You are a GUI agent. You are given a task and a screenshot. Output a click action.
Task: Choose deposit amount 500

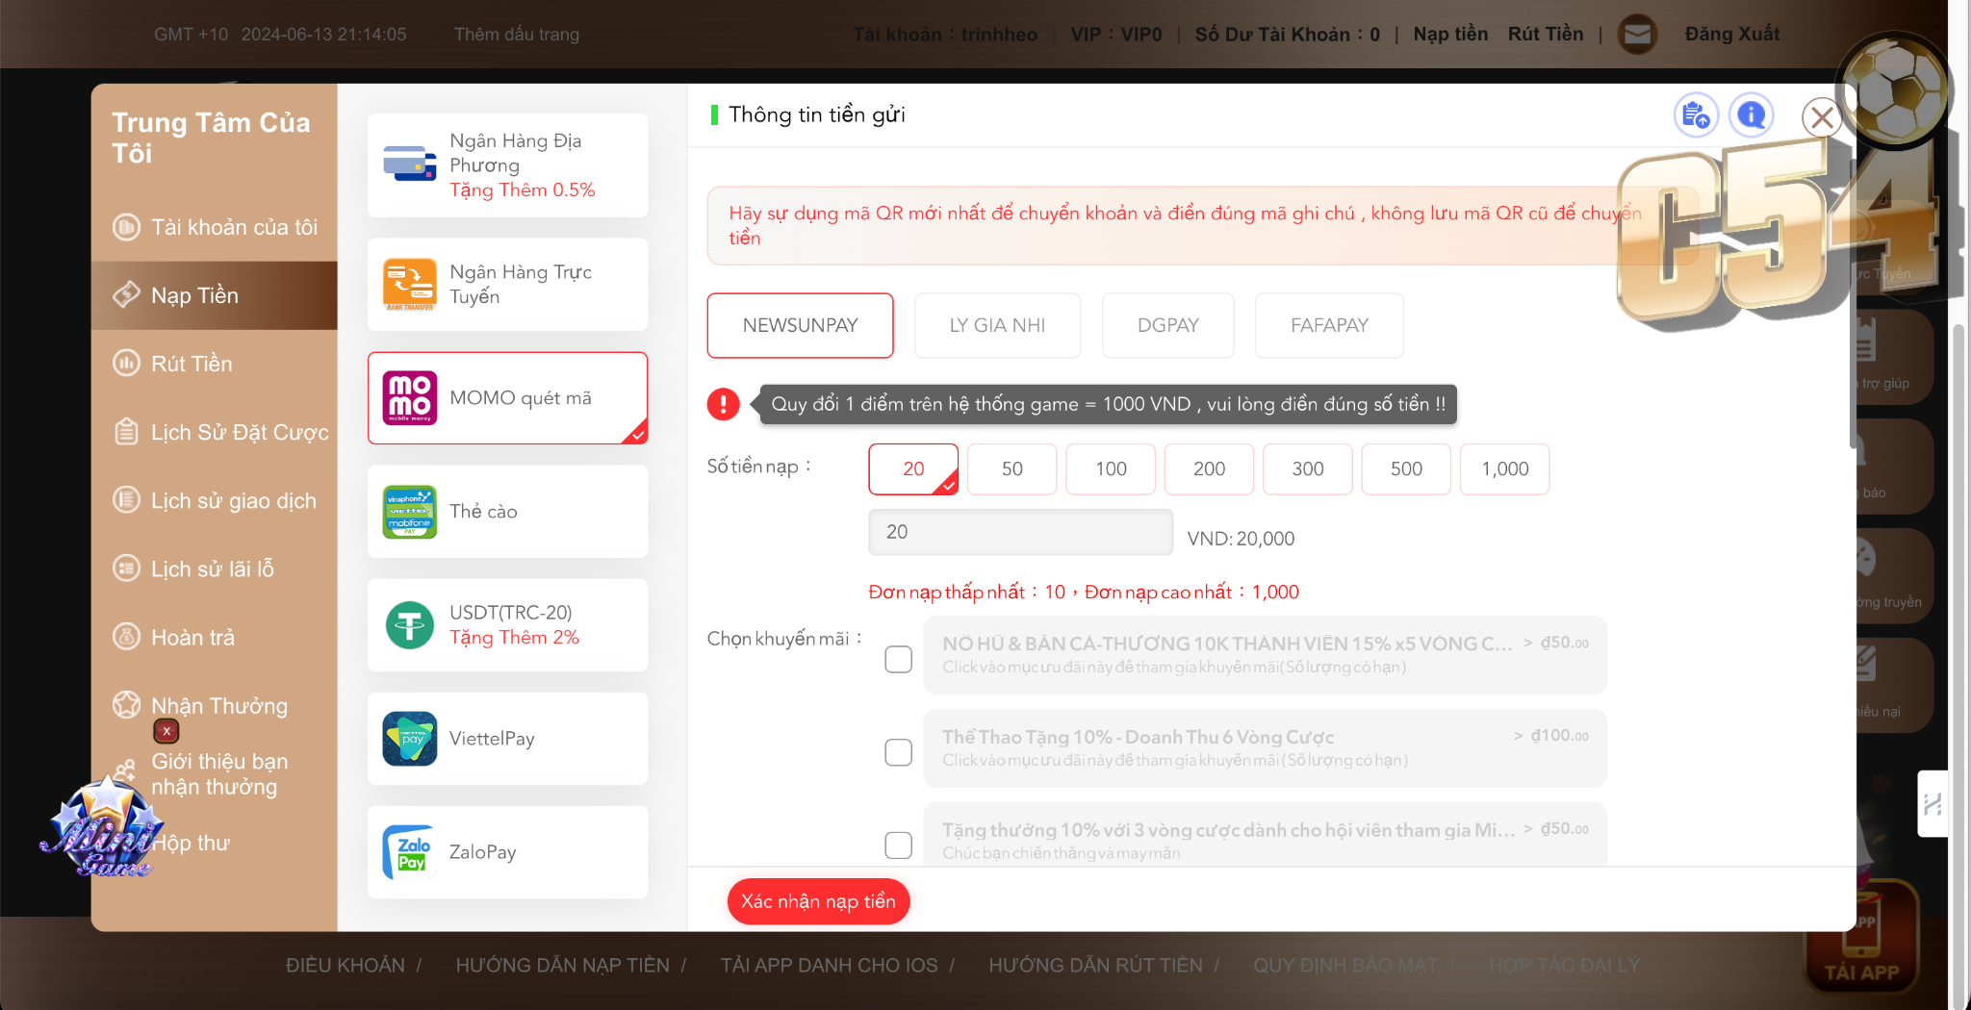[1406, 468]
